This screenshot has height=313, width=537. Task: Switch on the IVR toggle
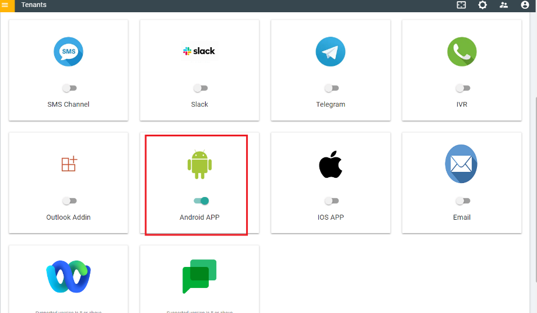pos(463,88)
